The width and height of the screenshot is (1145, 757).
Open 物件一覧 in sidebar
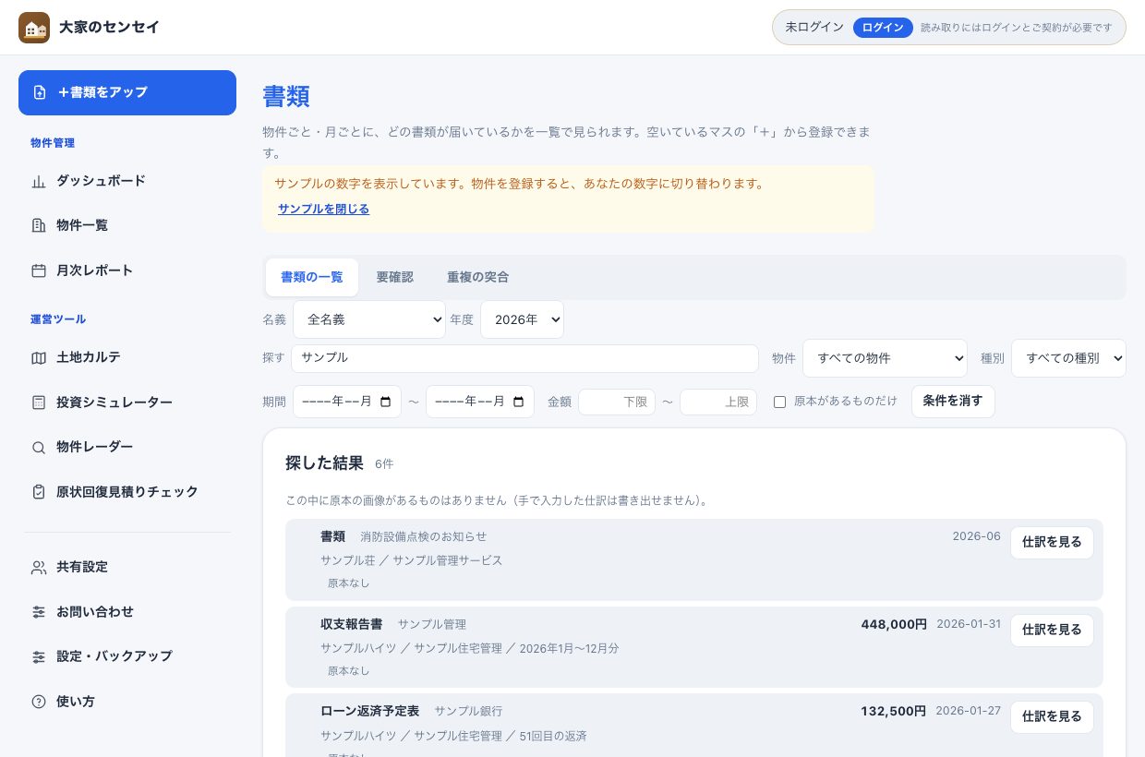click(127, 225)
